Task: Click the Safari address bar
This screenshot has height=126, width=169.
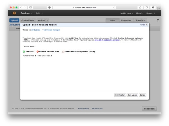Action: pos(84,7)
